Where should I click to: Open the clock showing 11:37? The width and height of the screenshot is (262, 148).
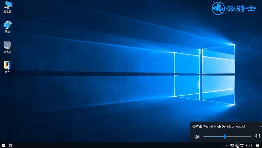point(249,146)
